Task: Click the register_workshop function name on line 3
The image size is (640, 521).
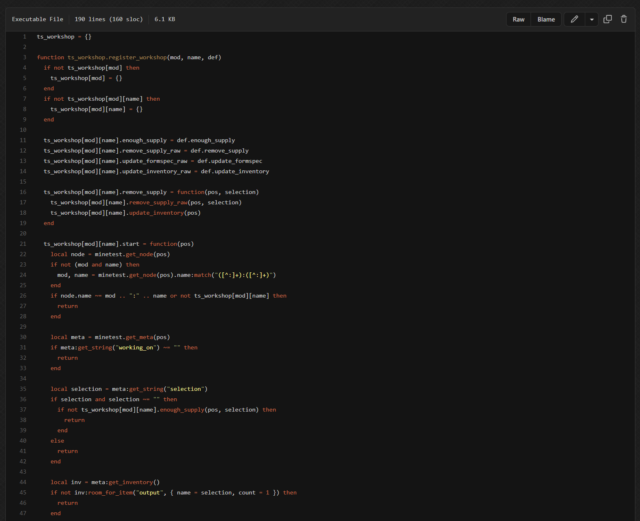Action: click(138, 57)
